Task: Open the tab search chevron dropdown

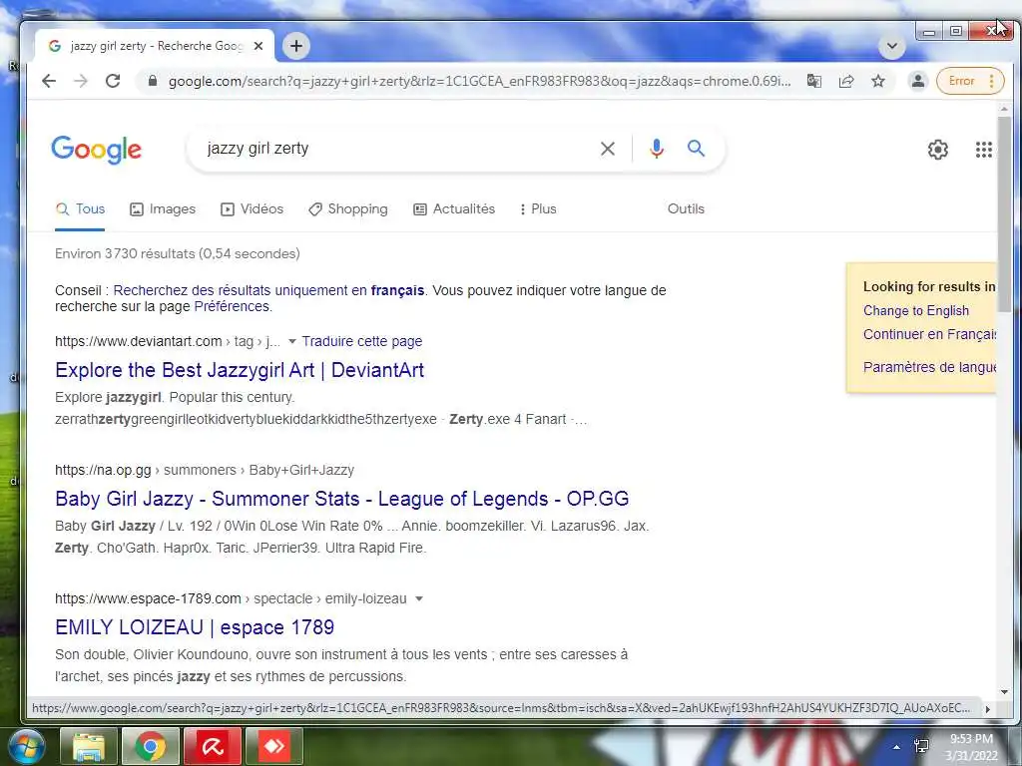Action: (x=891, y=46)
